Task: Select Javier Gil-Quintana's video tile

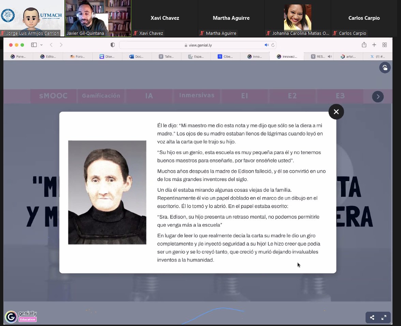Action: click(x=98, y=18)
